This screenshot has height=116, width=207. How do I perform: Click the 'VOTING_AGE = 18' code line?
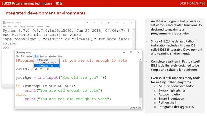[x=32, y=69]
